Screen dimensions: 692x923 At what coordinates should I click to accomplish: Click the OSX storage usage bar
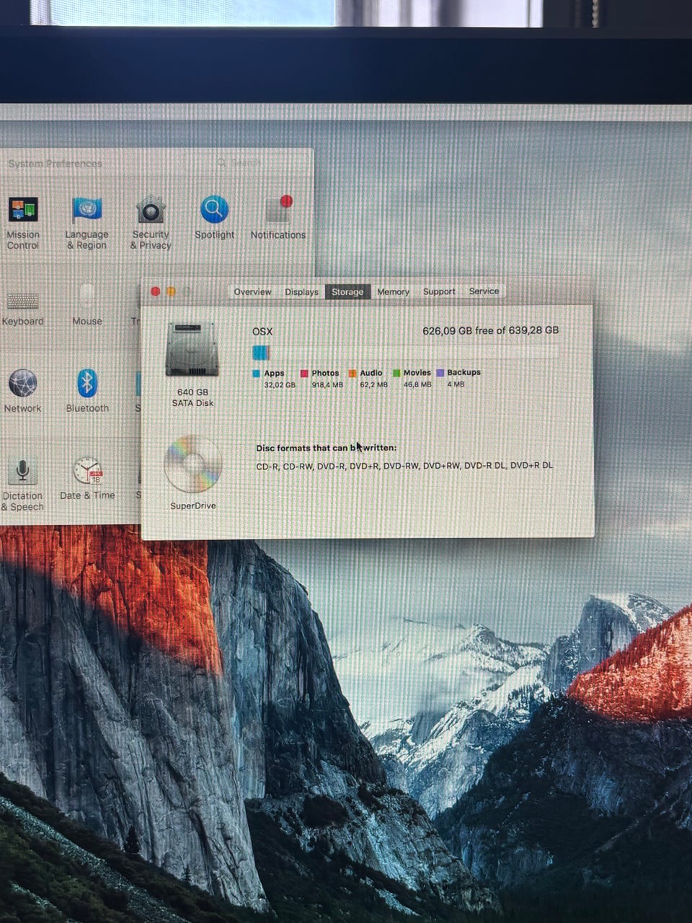[405, 353]
